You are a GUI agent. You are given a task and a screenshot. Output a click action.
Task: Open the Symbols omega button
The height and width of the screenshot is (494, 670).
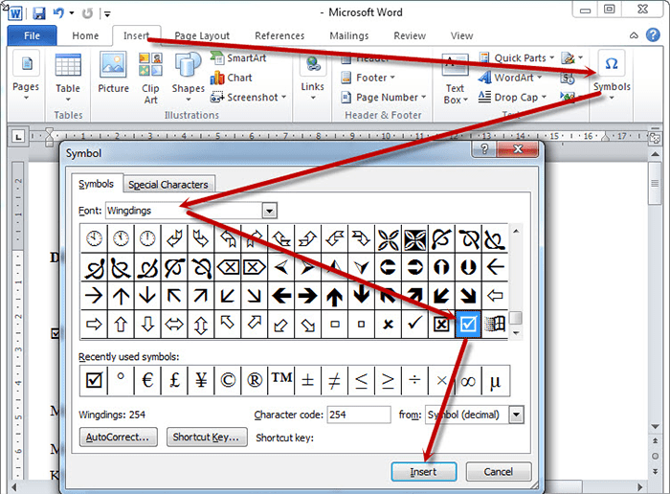click(612, 76)
